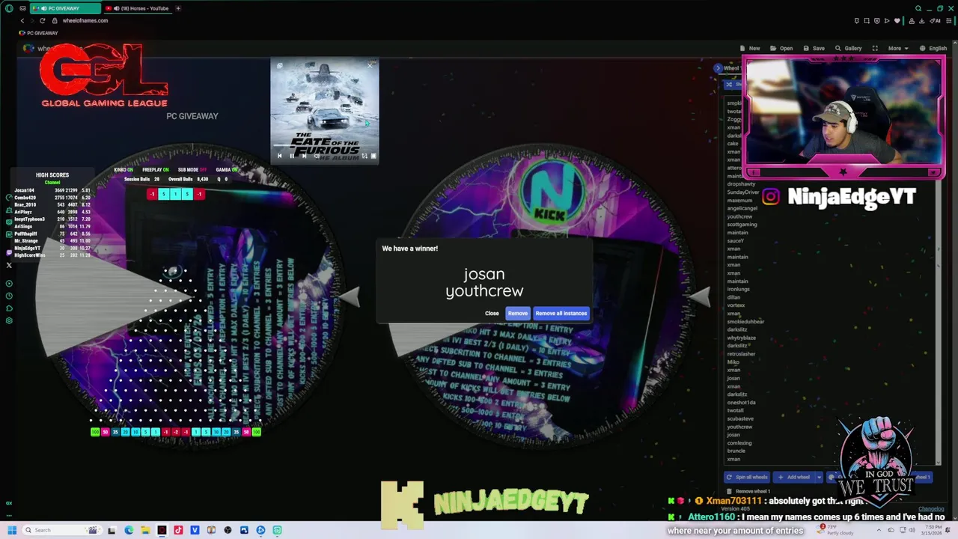Click the Remove button in the winner dialog
This screenshot has height=539, width=958.
[x=517, y=314]
